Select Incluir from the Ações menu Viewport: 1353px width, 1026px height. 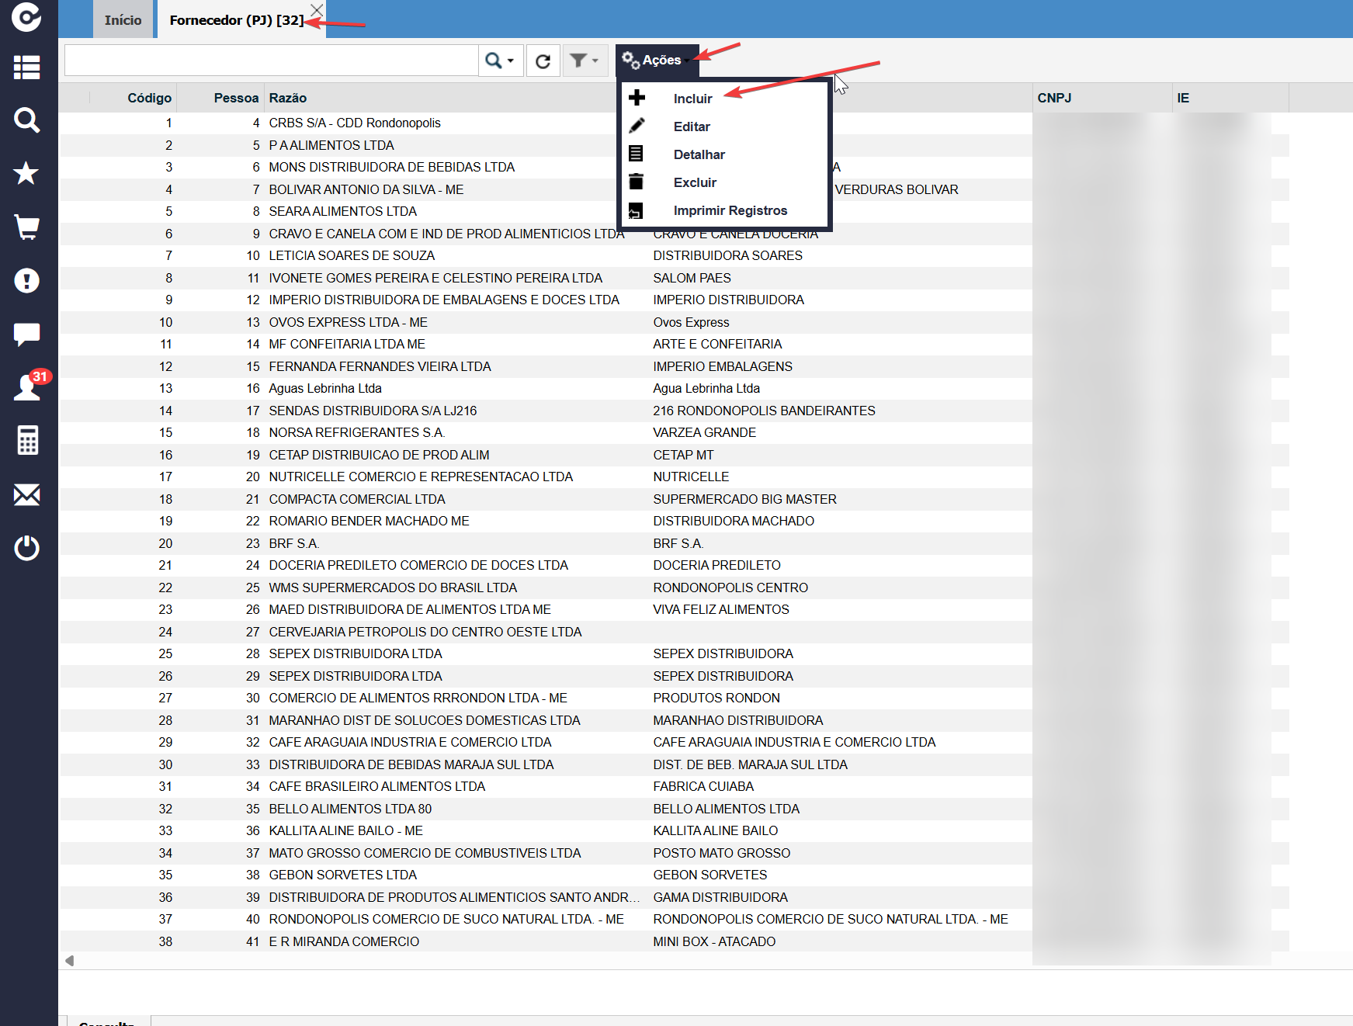[692, 99]
